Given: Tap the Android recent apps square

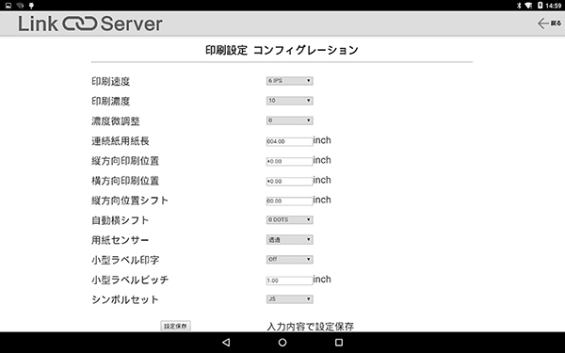Looking at the screenshot, I should [339, 343].
